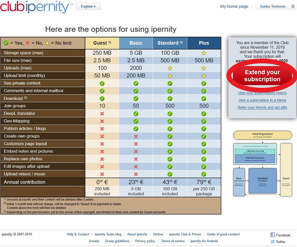Enlarge the subscription flowchart diagram
Screen dimensions: 297x247
coord(262,164)
